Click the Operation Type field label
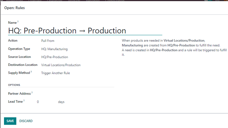This screenshot has height=128, width=228. [x=19, y=49]
